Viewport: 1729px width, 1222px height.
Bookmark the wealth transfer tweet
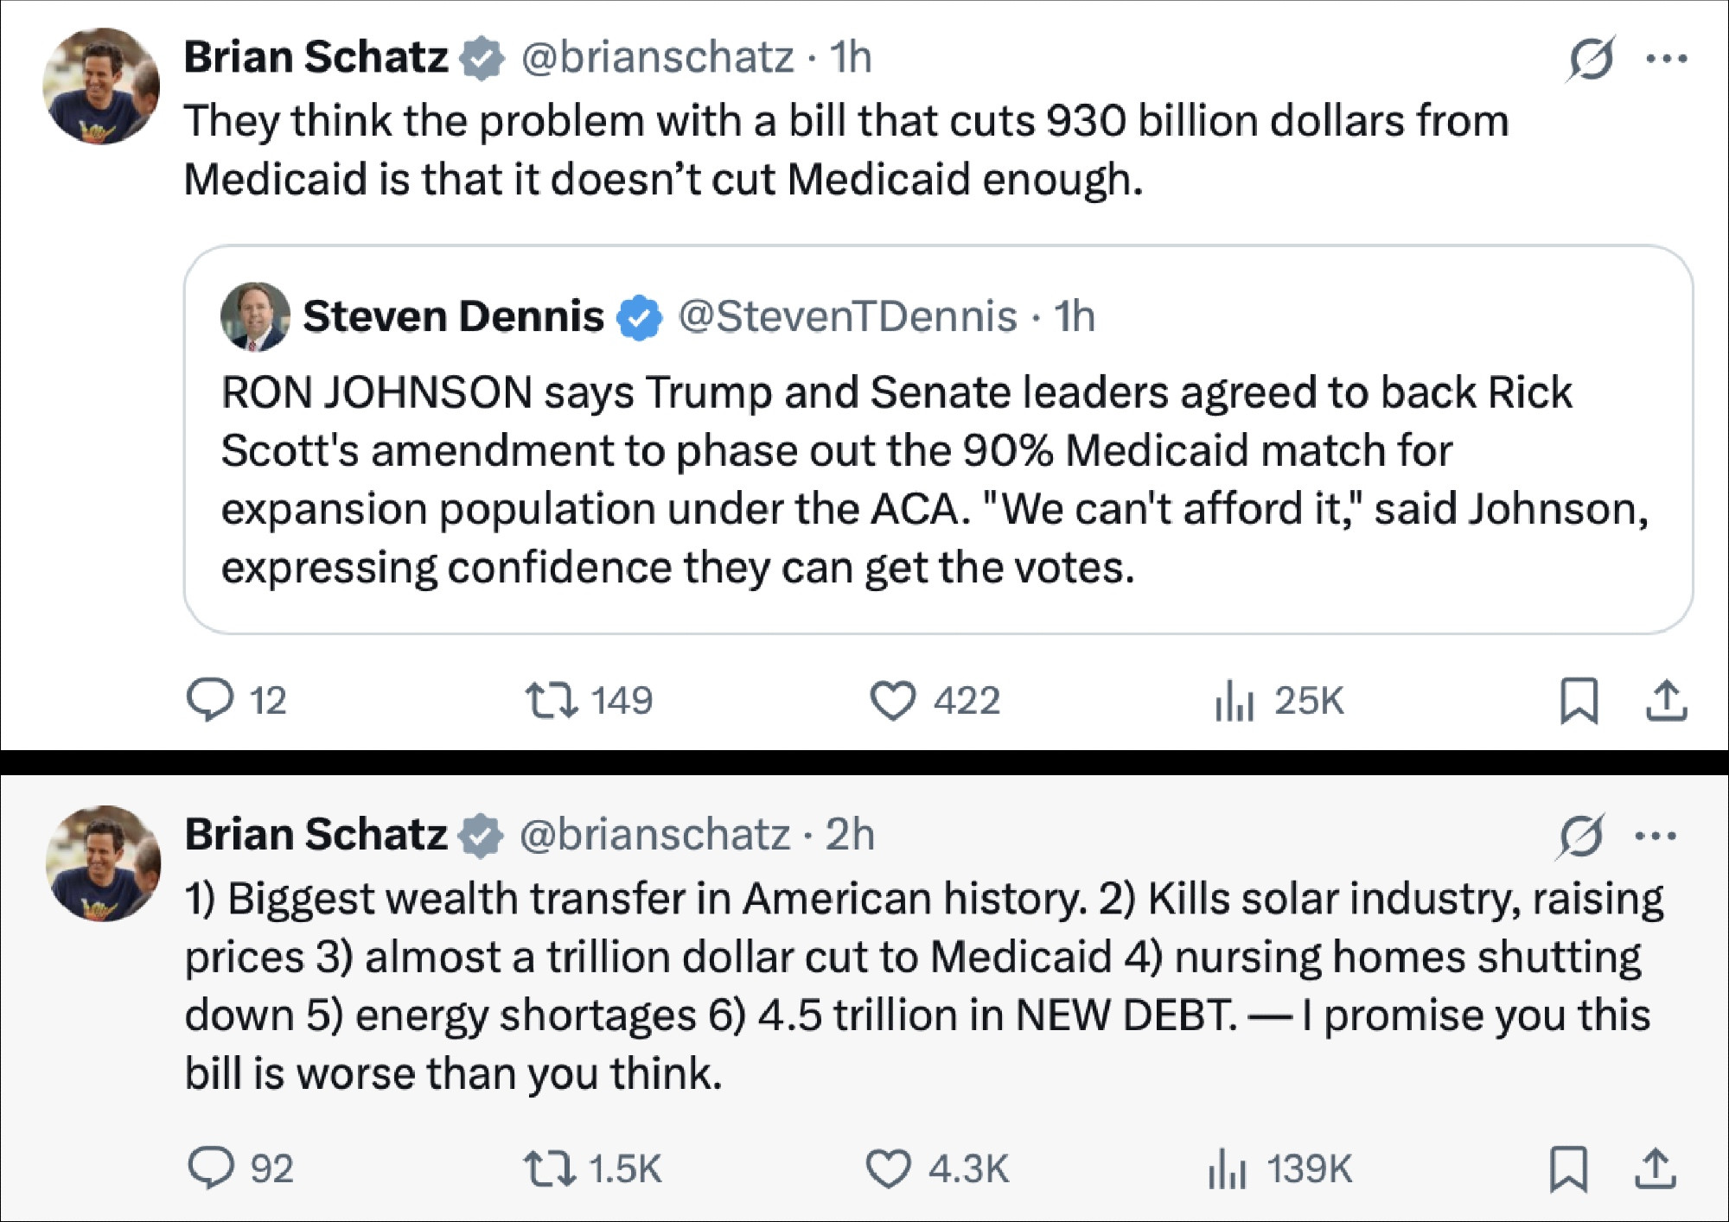(1568, 1168)
